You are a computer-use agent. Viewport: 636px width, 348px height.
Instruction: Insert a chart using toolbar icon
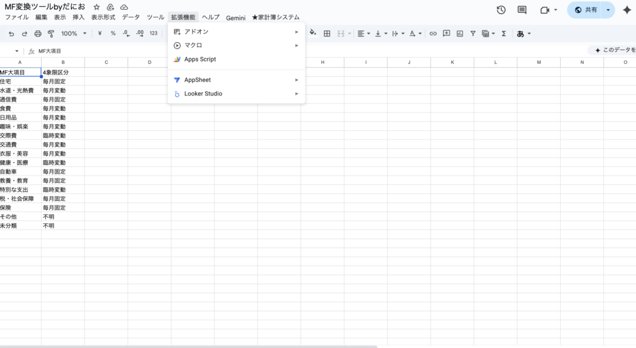[460, 33]
